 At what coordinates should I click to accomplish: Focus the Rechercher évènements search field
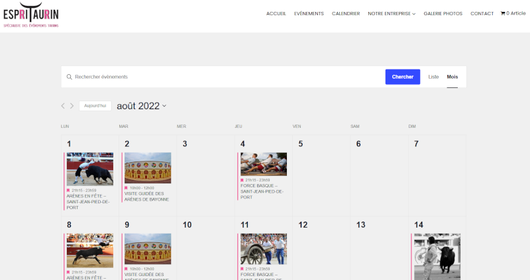click(225, 77)
